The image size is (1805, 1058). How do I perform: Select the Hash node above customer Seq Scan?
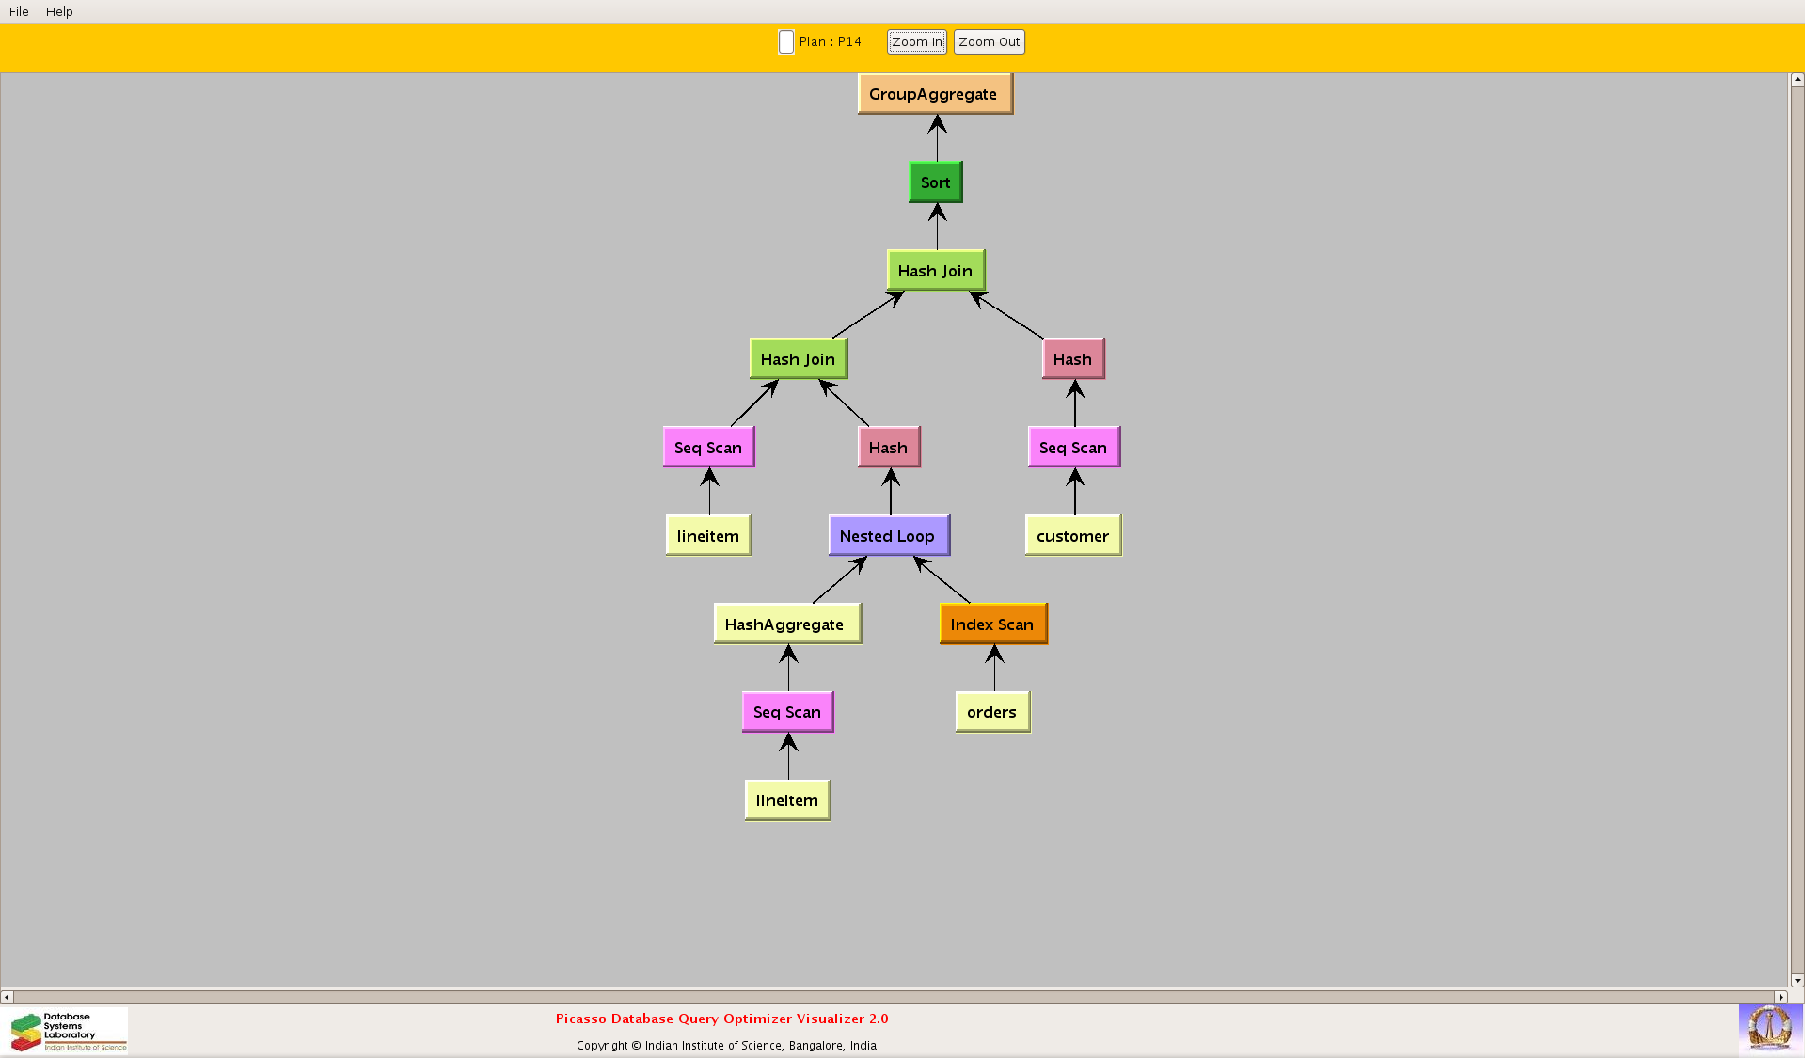pos(1072,359)
